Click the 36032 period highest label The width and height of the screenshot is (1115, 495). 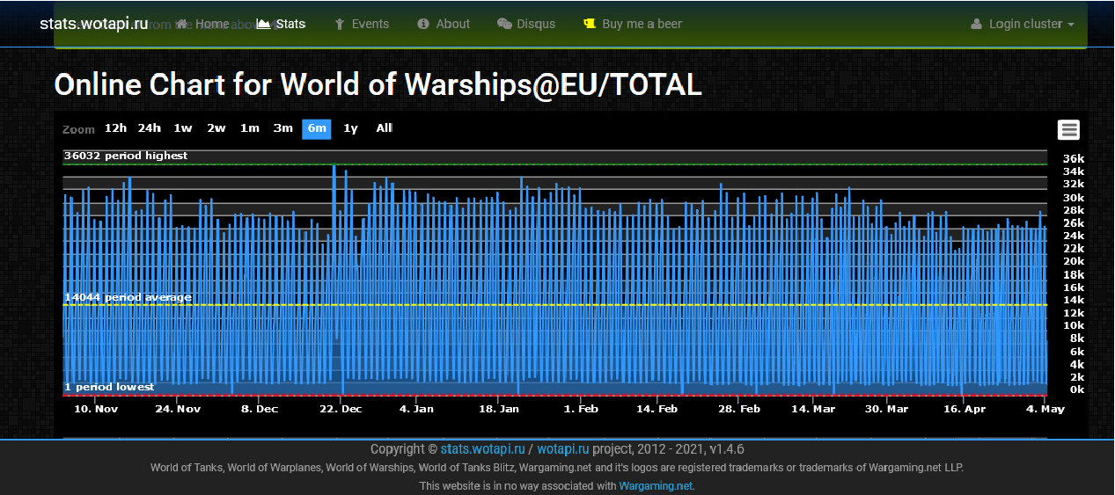[126, 156]
